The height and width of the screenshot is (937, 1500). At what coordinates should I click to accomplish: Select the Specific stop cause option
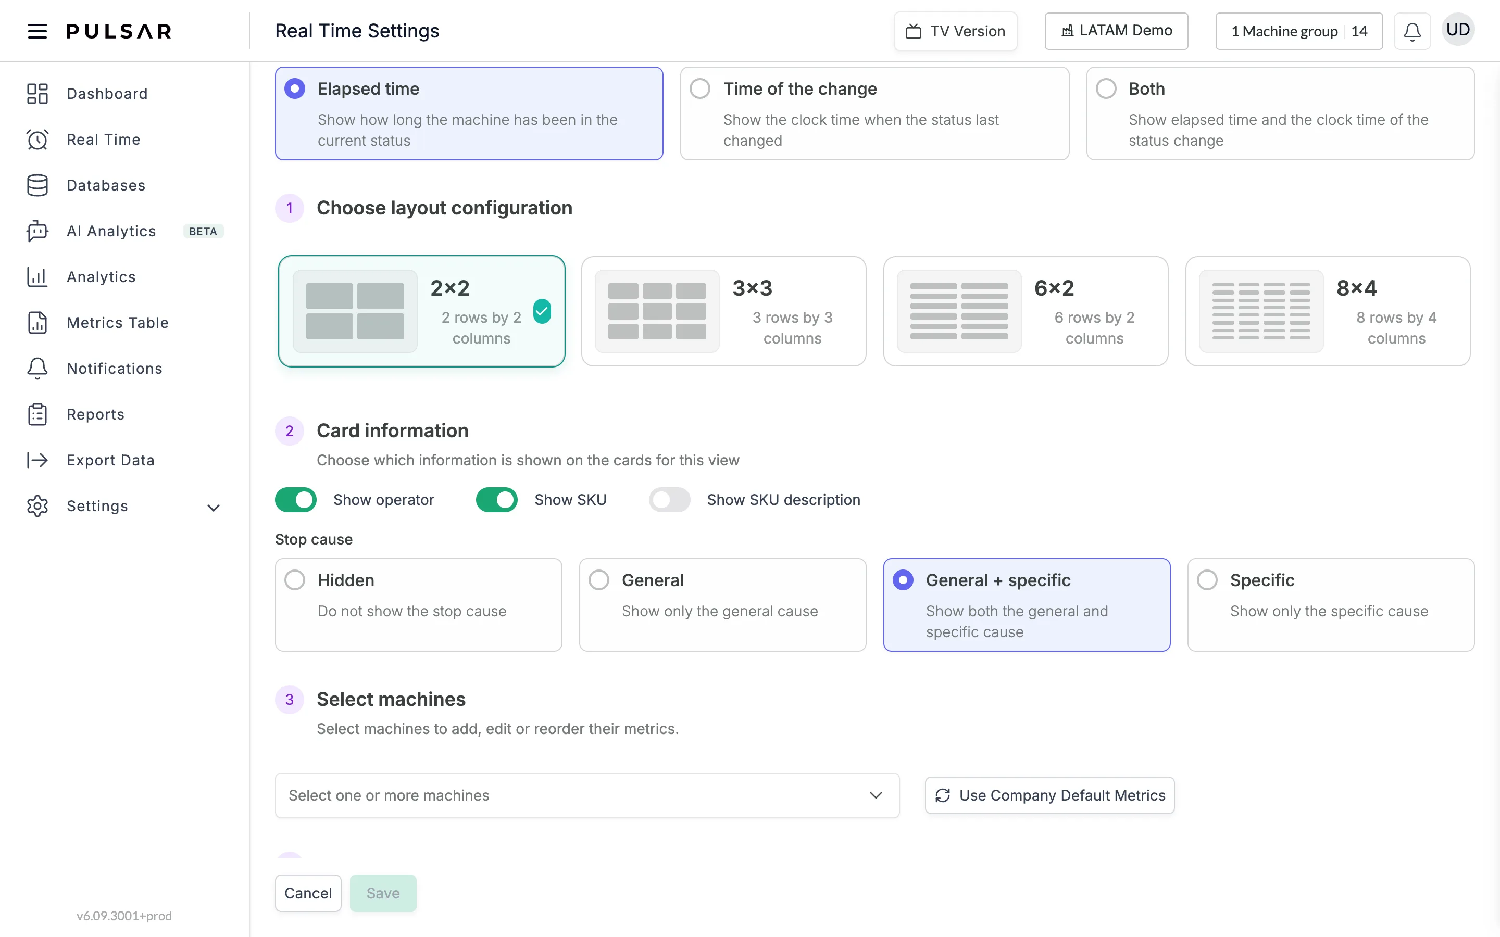point(1331,605)
